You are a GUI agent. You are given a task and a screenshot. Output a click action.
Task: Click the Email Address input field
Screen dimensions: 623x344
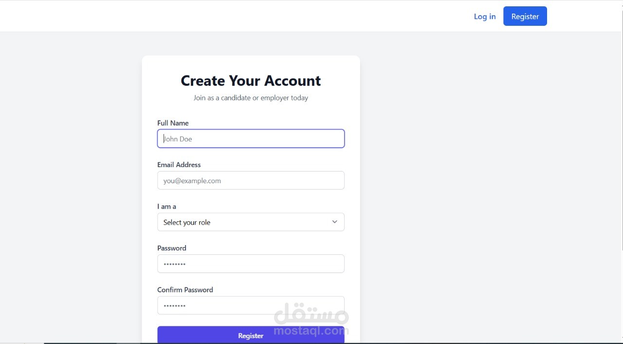251,181
